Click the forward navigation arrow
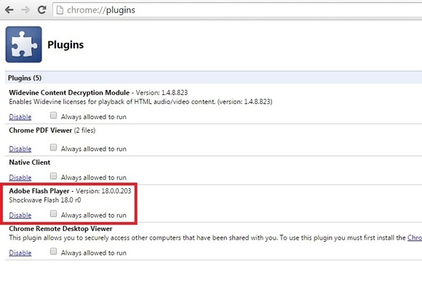This screenshot has width=422, height=281. (25, 10)
